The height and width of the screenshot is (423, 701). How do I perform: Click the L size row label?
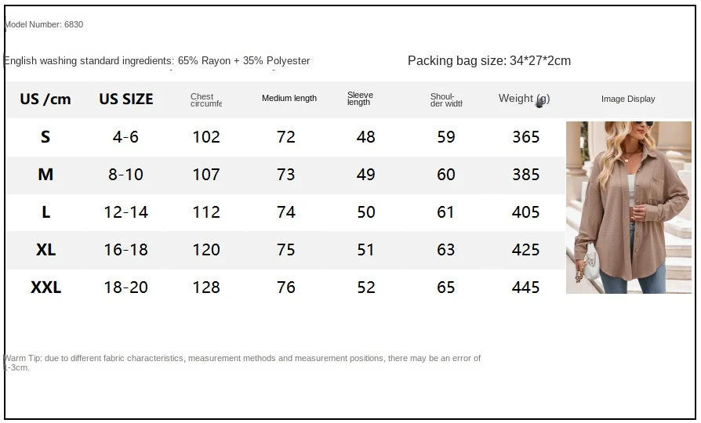click(x=45, y=212)
